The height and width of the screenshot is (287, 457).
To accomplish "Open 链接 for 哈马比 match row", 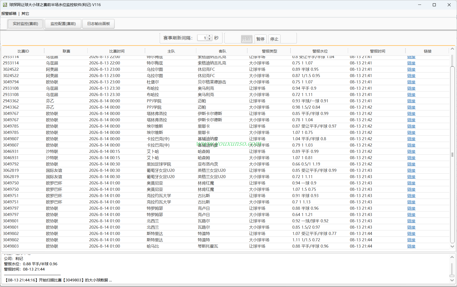I will 411,246.
